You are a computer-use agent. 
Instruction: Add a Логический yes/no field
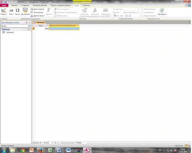(37, 12)
